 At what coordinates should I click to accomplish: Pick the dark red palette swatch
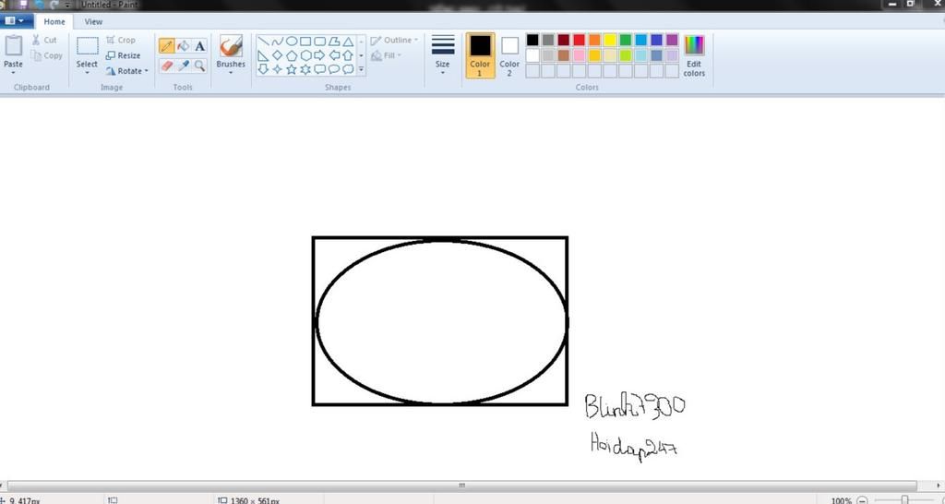564,40
